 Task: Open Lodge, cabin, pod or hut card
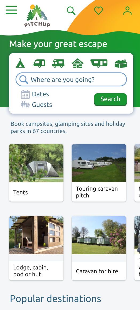[x=36, y=248]
